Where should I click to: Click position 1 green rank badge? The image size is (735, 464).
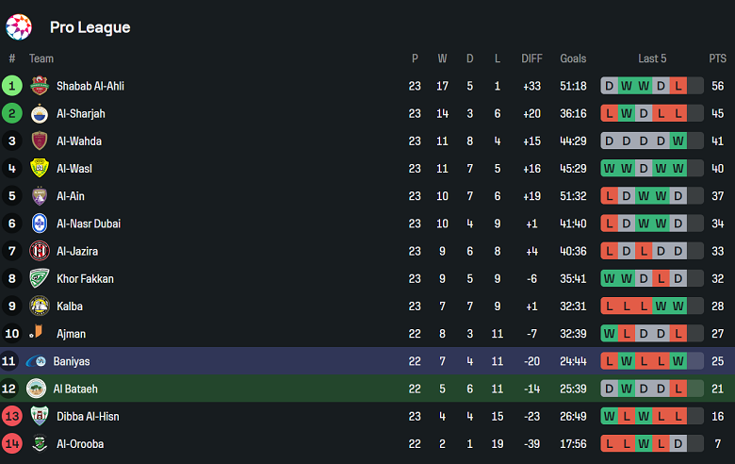point(12,86)
